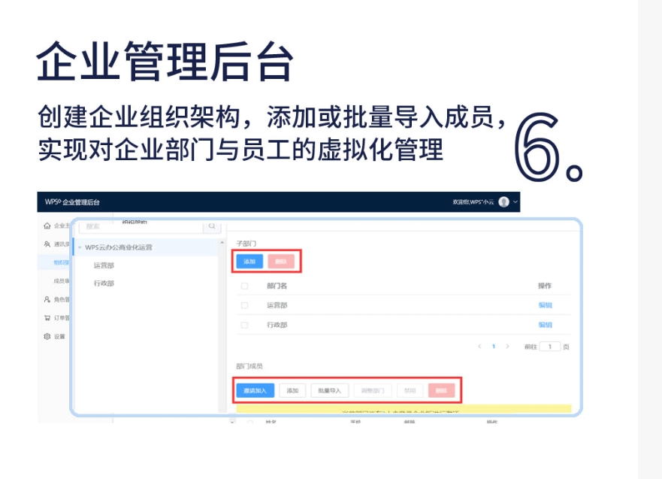Click the 禁用 button under 部门成员
662x479 pixels.
[x=410, y=390]
